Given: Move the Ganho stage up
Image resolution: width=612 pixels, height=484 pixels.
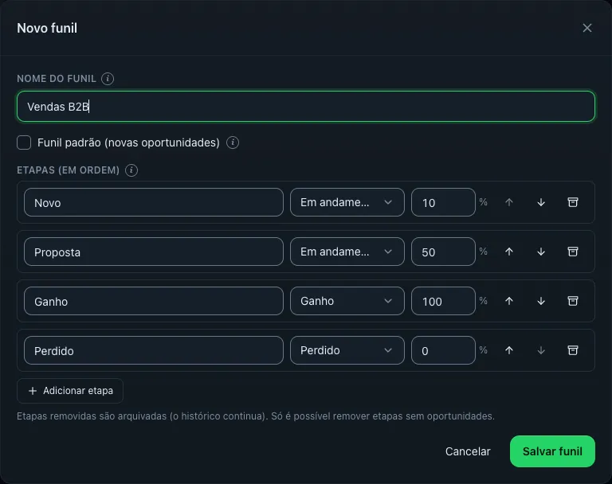Looking at the screenshot, I should 509,301.
